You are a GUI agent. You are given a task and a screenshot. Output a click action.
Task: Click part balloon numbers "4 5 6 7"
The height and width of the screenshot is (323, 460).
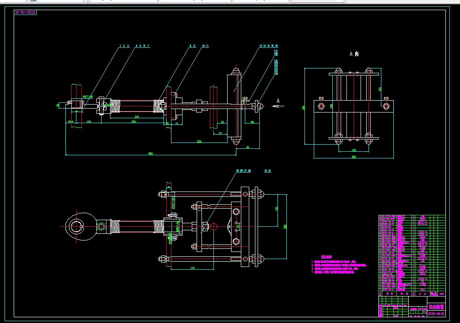coord(143,46)
